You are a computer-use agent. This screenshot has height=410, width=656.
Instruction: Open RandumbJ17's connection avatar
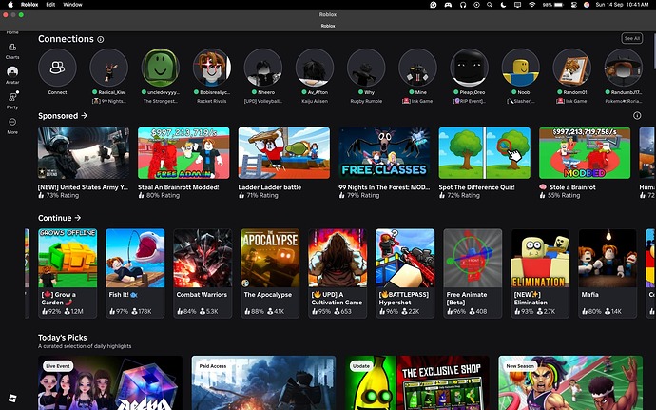pyautogui.click(x=624, y=68)
